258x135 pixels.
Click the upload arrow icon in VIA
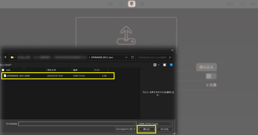click(126, 35)
